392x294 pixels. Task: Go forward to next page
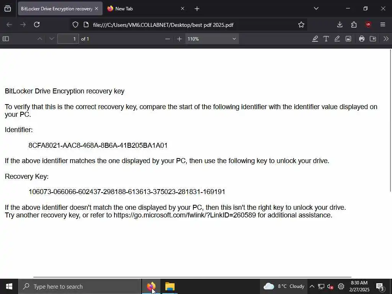[23, 24]
